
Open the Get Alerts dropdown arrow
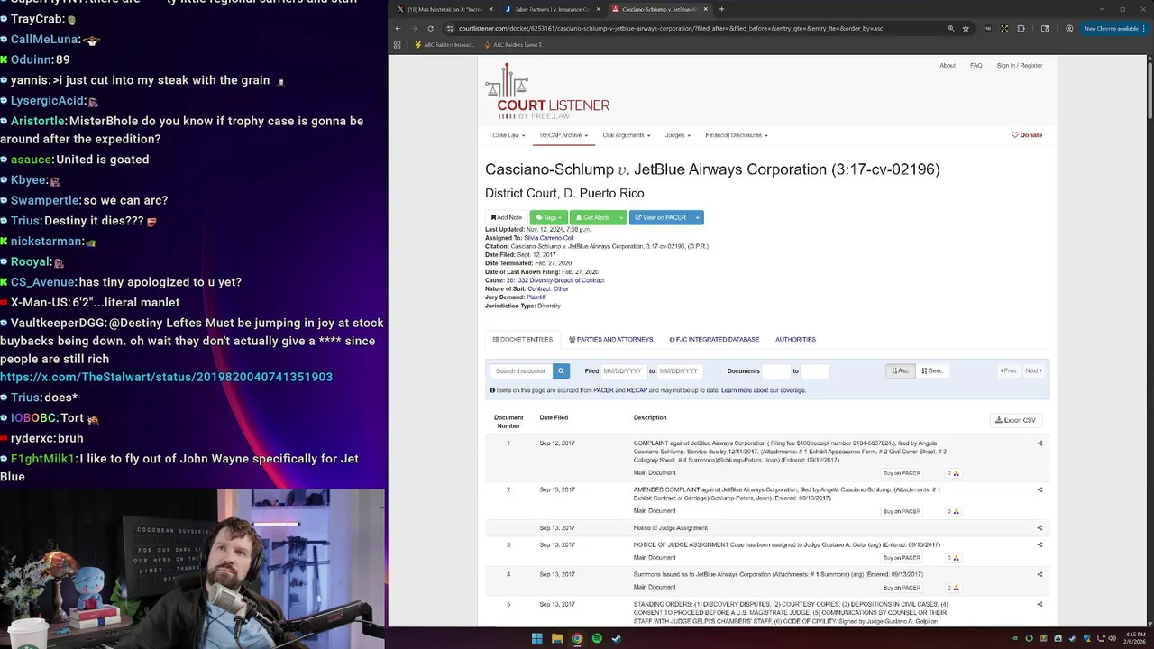pos(621,217)
